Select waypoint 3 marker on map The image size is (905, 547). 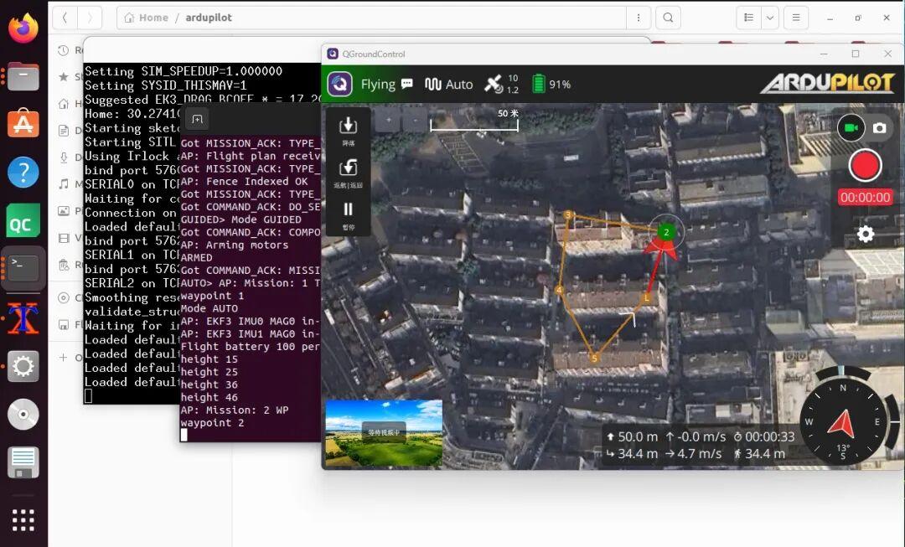pyautogui.click(x=568, y=215)
